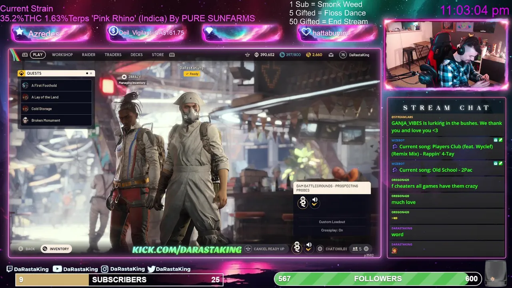Go to the RAIDER tab
512x288 pixels.
[x=88, y=55]
